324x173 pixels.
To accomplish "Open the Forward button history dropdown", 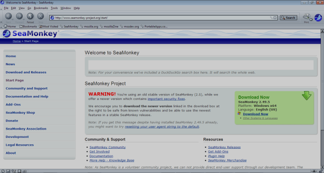I will click(23, 19).
